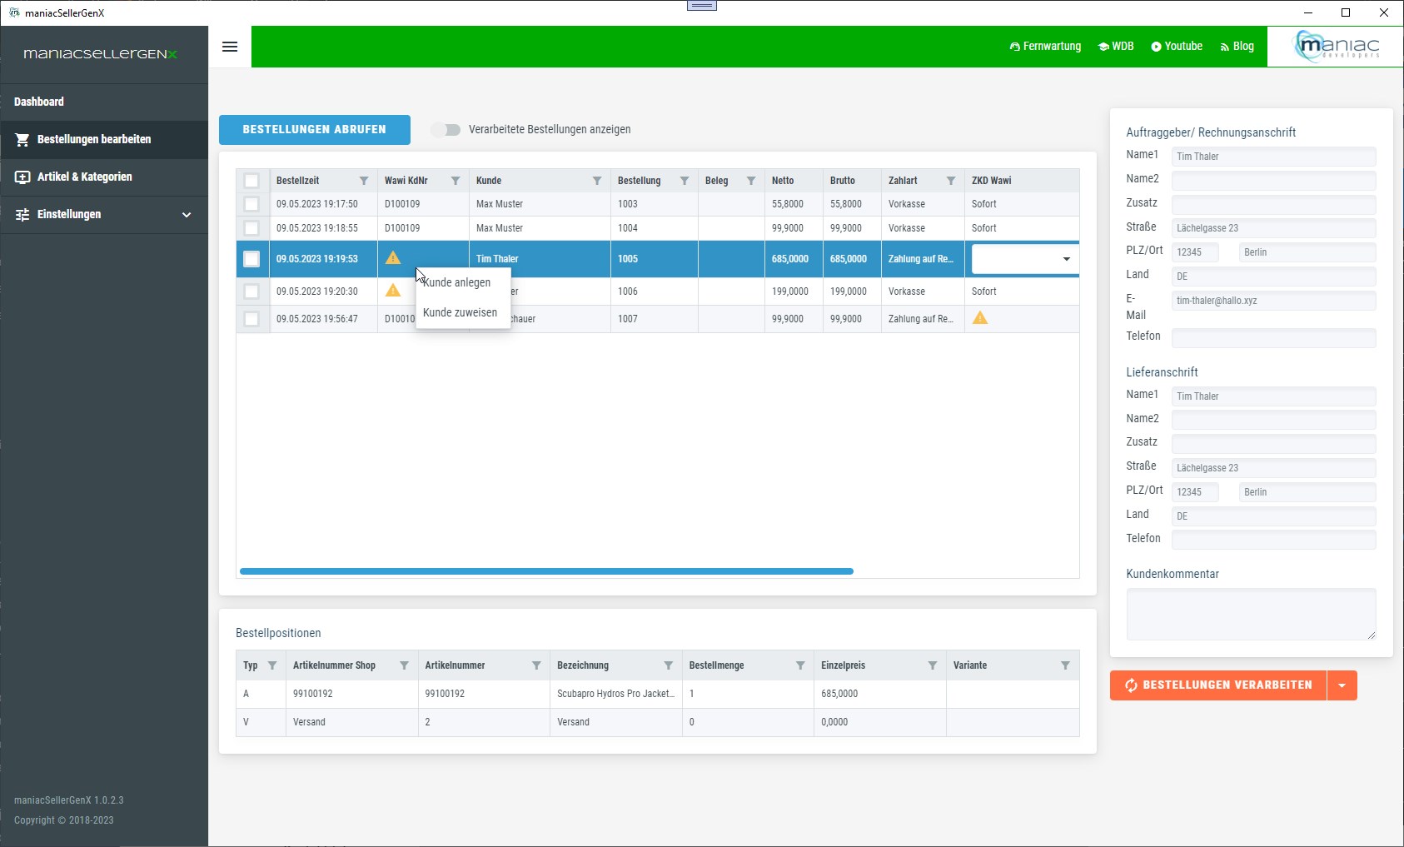This screenshot has width=1404, height=847.
Task: Click ZKD Wawi warning icon in order 1007
Action: pos(980,317)
